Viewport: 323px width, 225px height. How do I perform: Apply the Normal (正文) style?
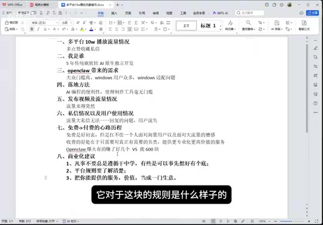click(x=186, y=26)
